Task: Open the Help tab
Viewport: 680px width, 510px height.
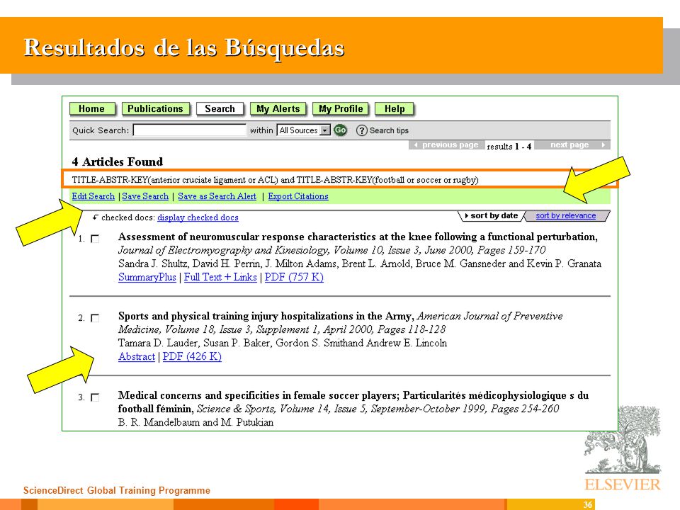Action: click(395, 109)
